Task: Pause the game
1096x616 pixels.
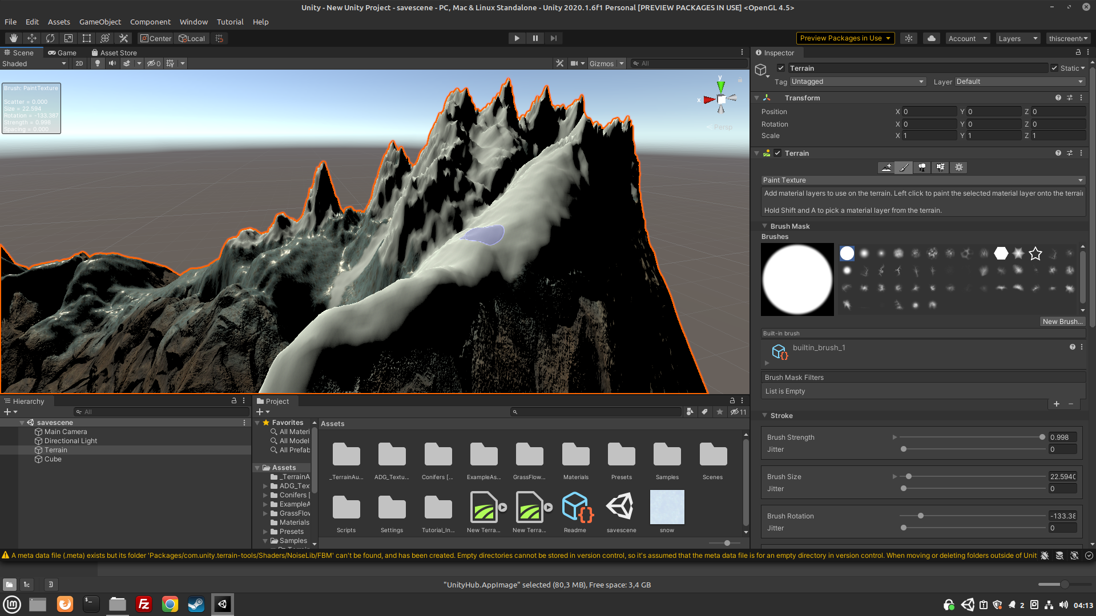Action: [x=535, y=38]
